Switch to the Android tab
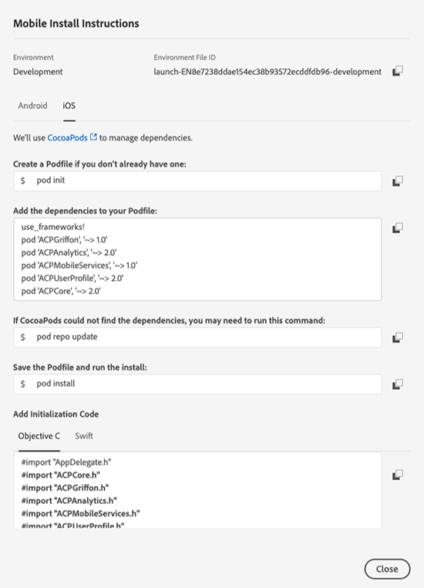Image resolution: width=424 pixels, height=588 pixels. [x=32, y=106]
